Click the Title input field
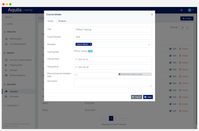The image size is (199, 131). tap(112, 30)
